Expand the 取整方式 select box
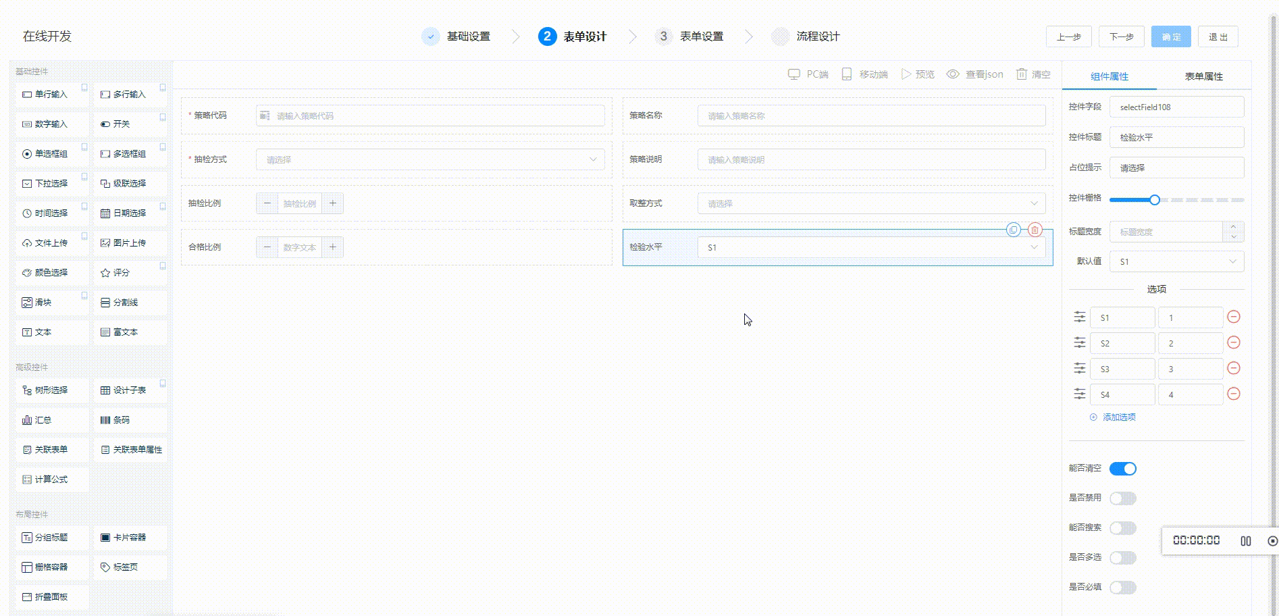Screen dimensions: 1279x616 pyautogui.click(x=871, y=203)
